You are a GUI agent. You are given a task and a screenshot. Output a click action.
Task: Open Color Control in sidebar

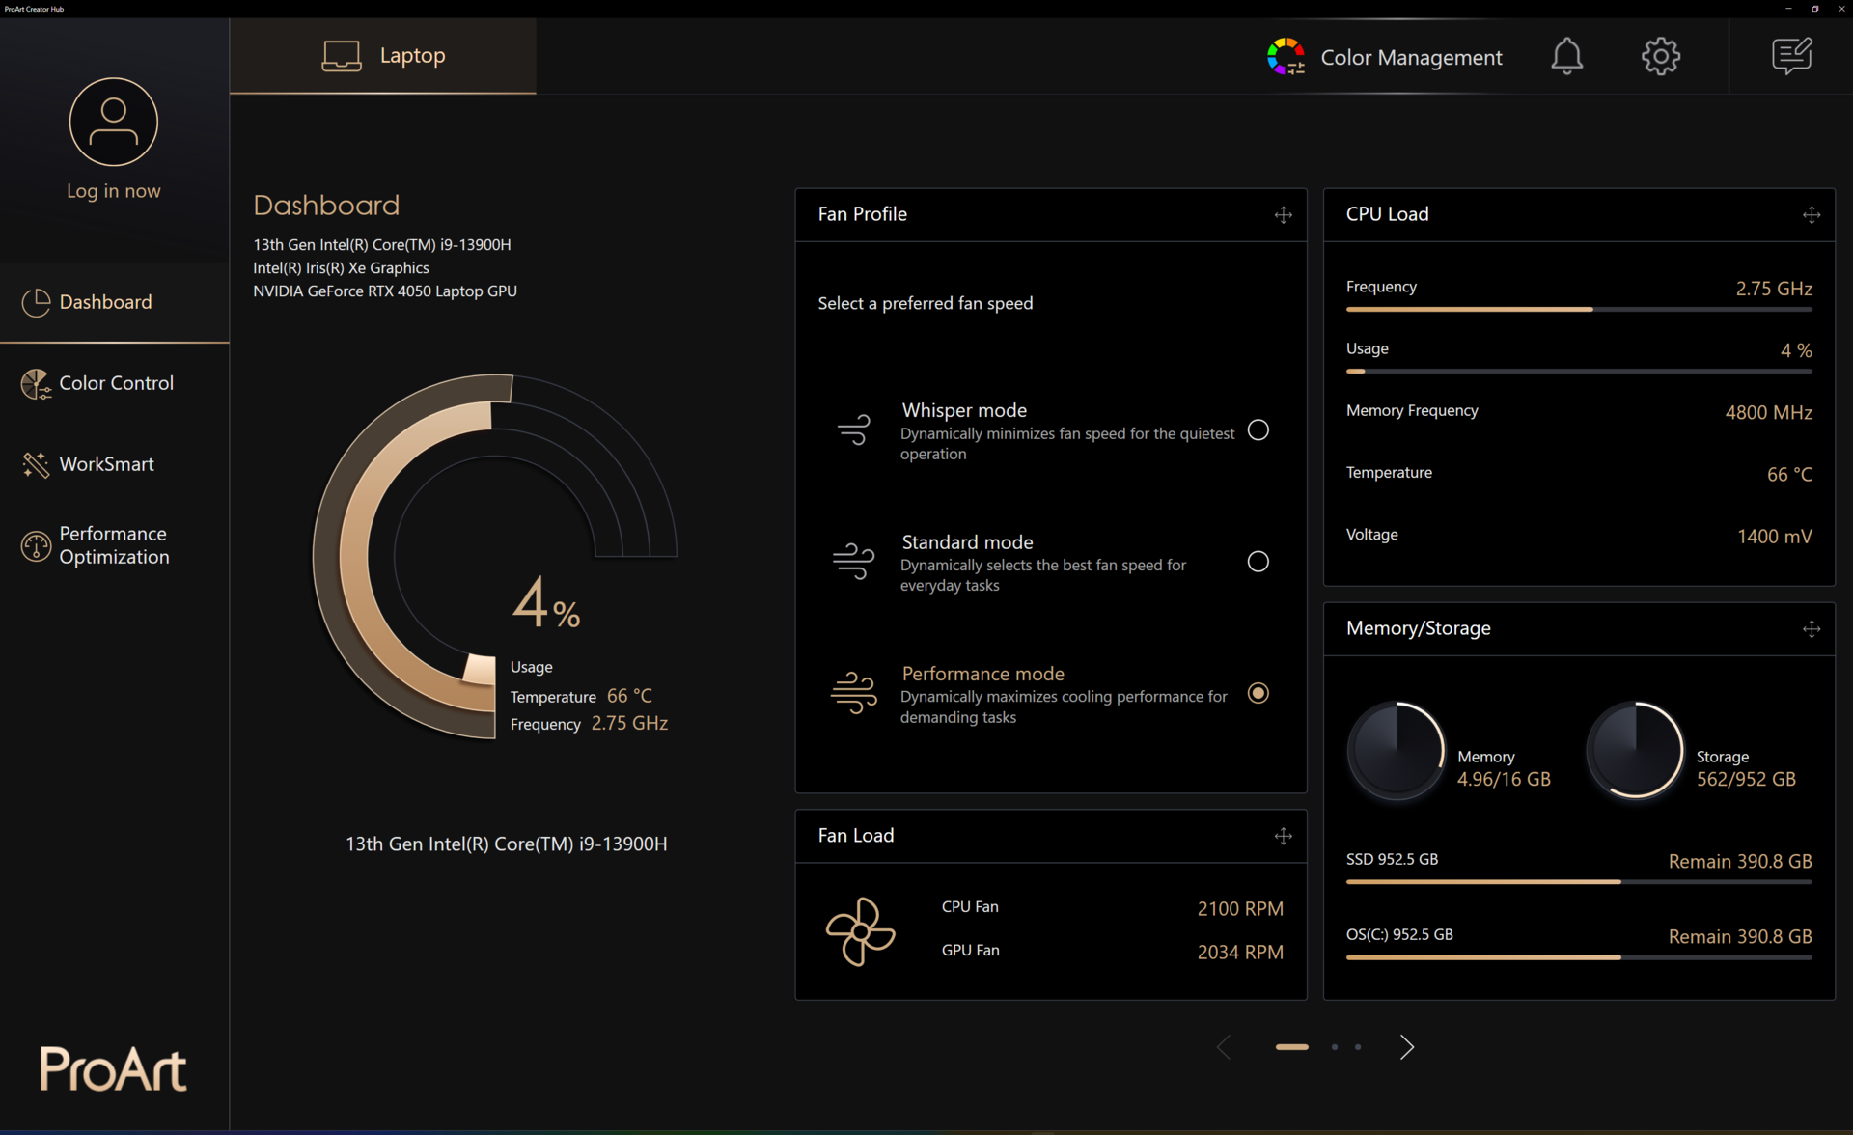point(114,383)
